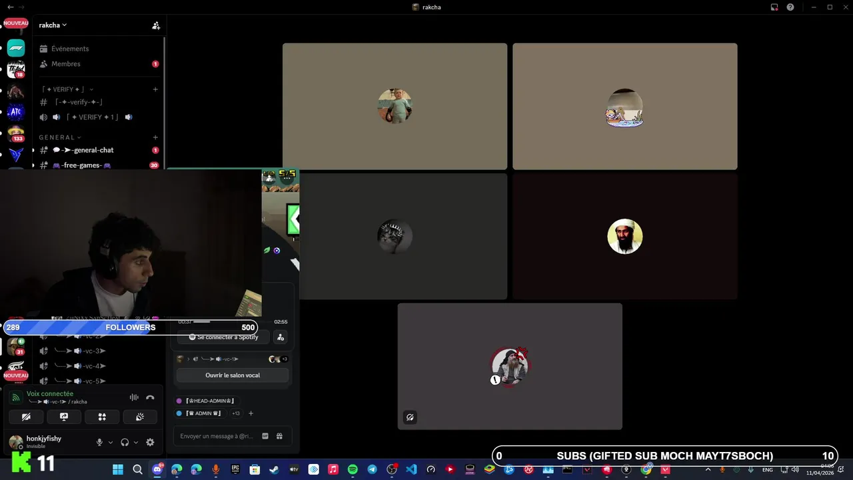Open user settings gear
This screenshot has height=480, width=853.
click(x=150, y=442)
